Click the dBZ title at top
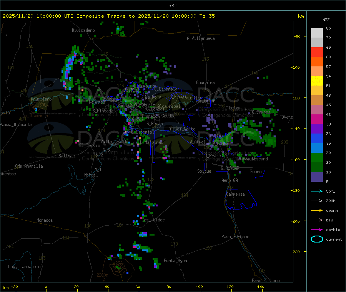The image size is (346, 292). tap(173, 6)
